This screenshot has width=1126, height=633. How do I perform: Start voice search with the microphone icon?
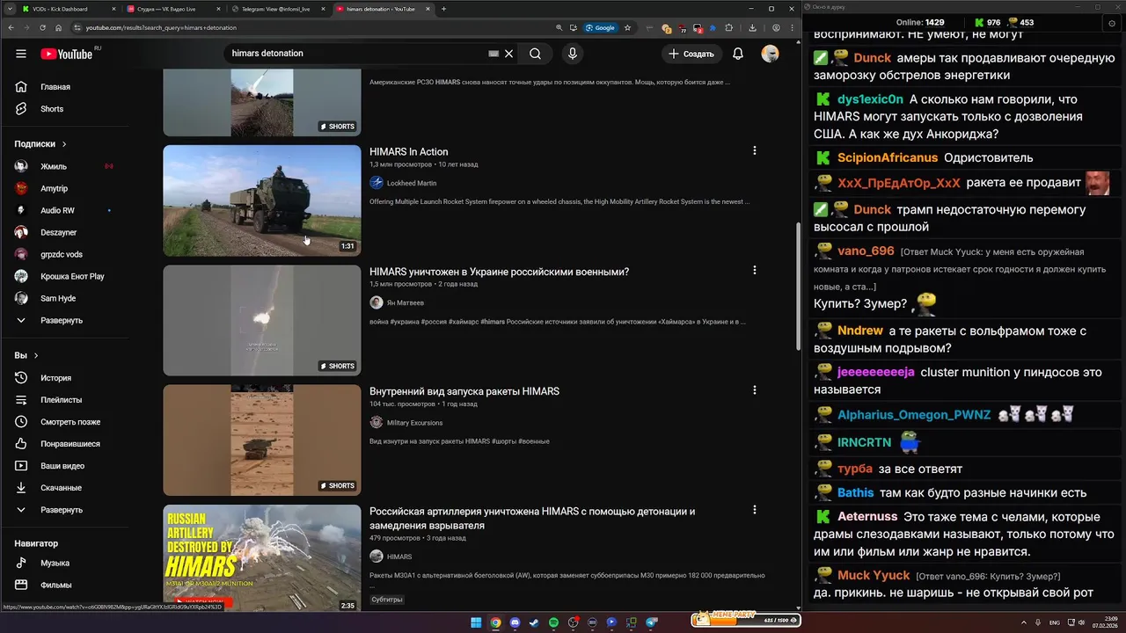[573, 54]
